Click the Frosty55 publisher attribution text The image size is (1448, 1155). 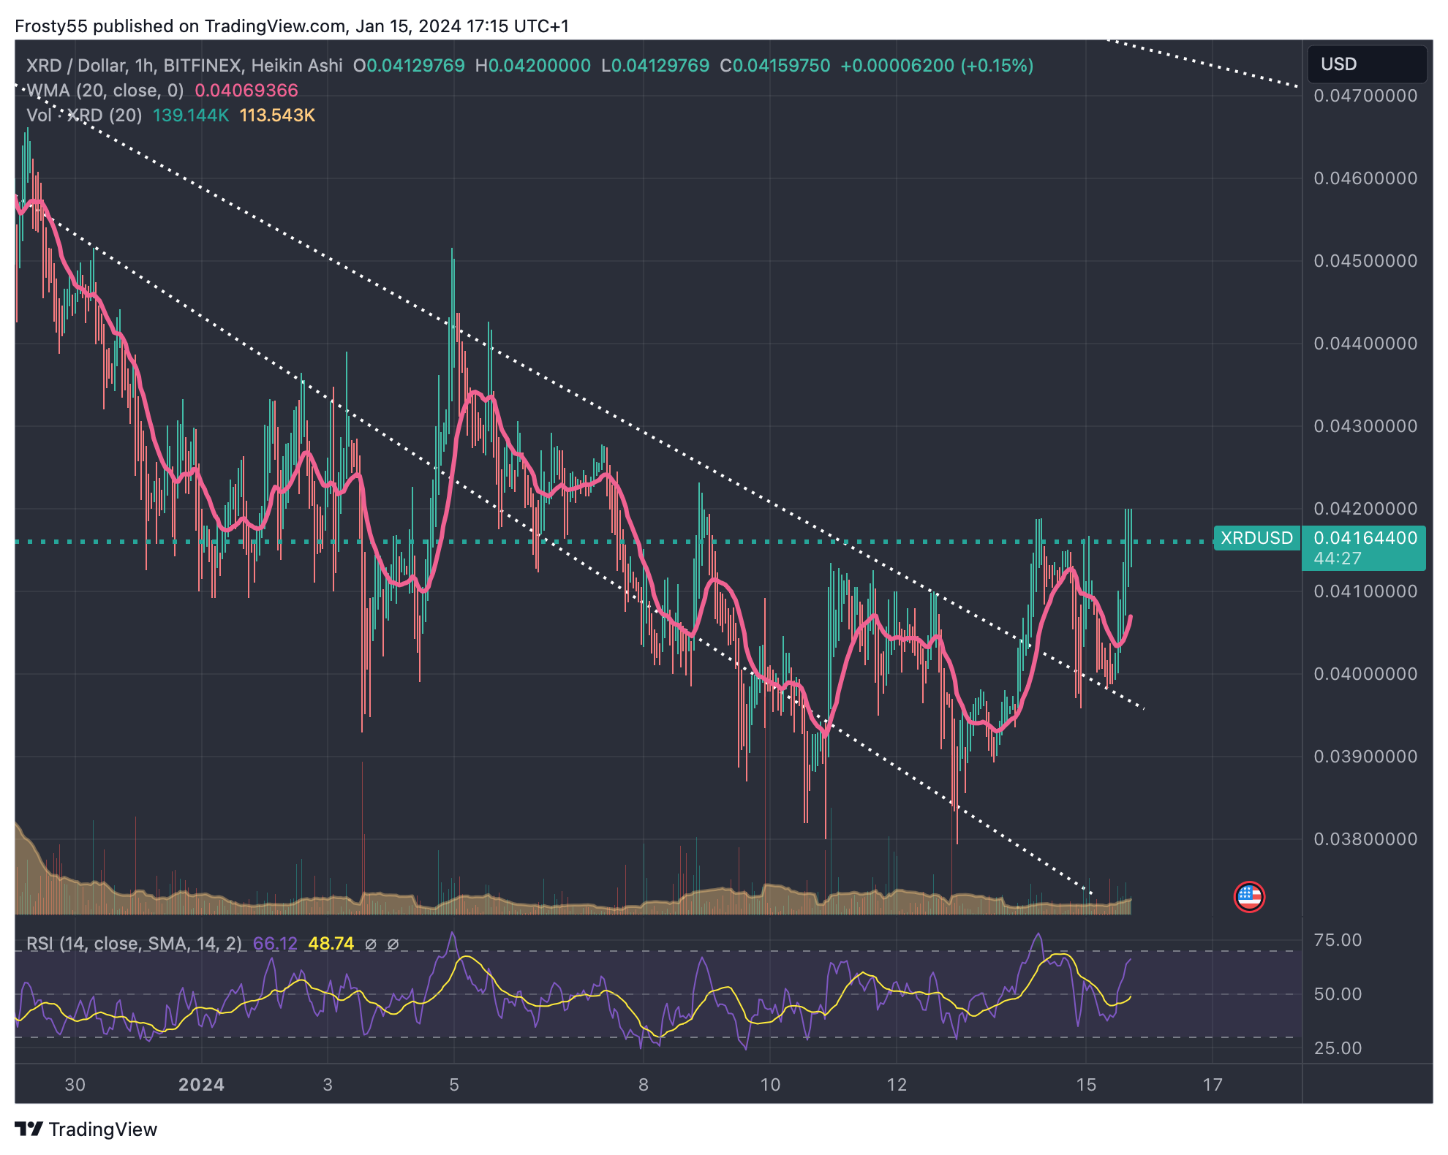click(x=292, y=26)
